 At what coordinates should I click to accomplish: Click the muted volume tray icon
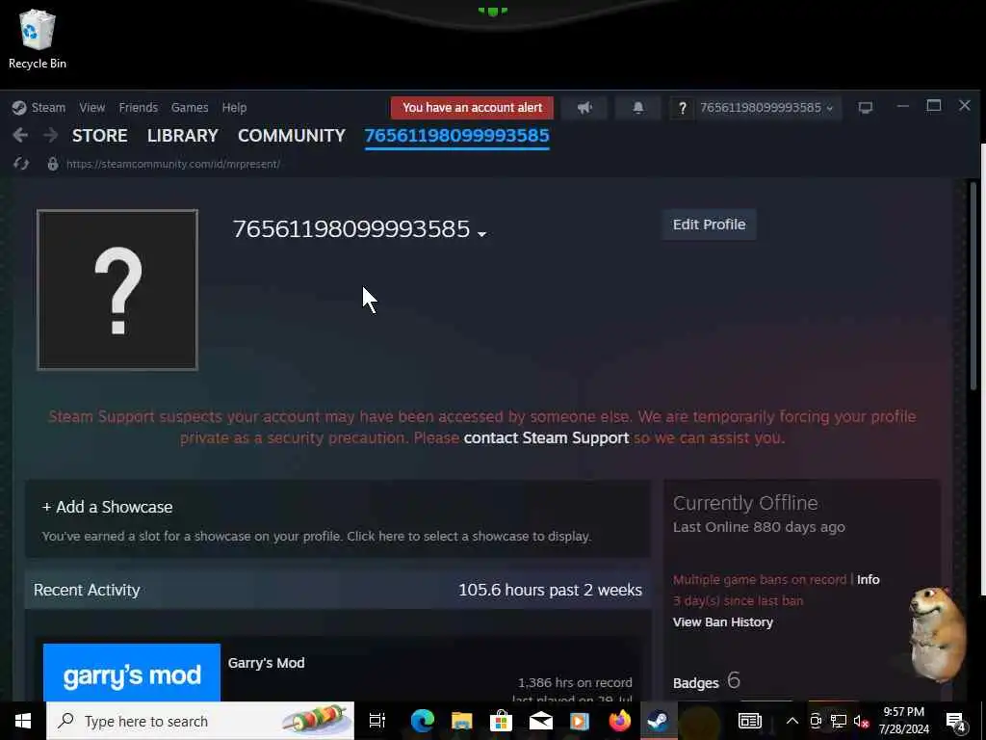pyautogui.click(x=861, y=722)
